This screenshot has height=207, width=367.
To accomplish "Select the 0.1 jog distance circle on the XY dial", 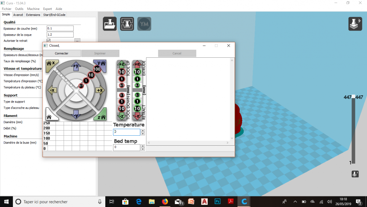I will point(81,86).
